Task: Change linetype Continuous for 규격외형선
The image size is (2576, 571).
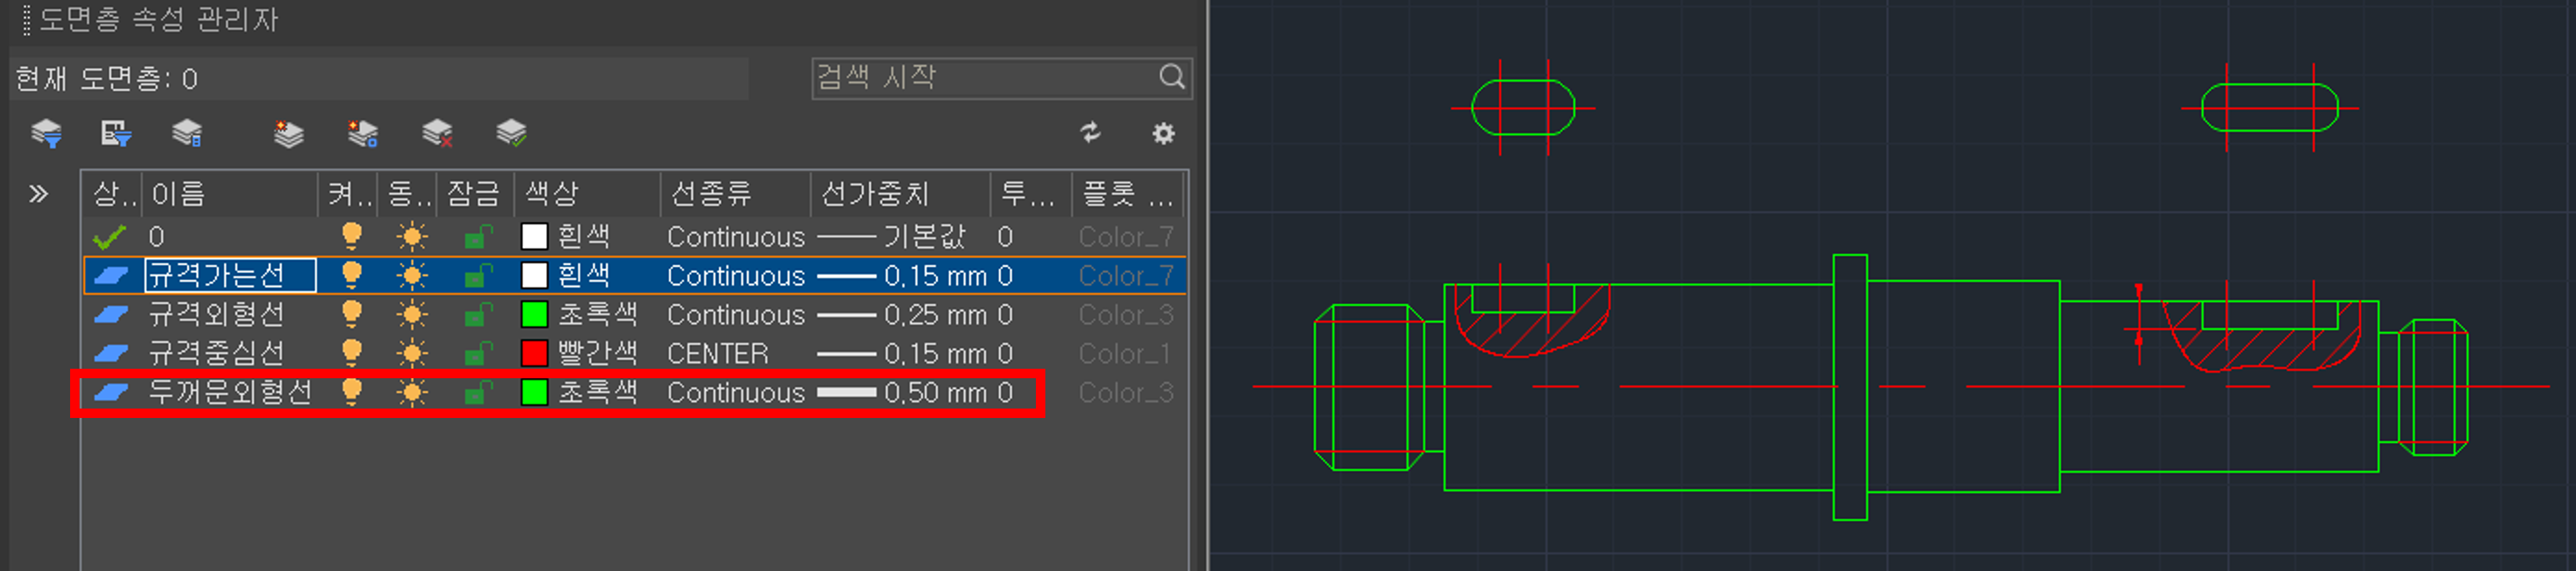Action: pos(736,315)
